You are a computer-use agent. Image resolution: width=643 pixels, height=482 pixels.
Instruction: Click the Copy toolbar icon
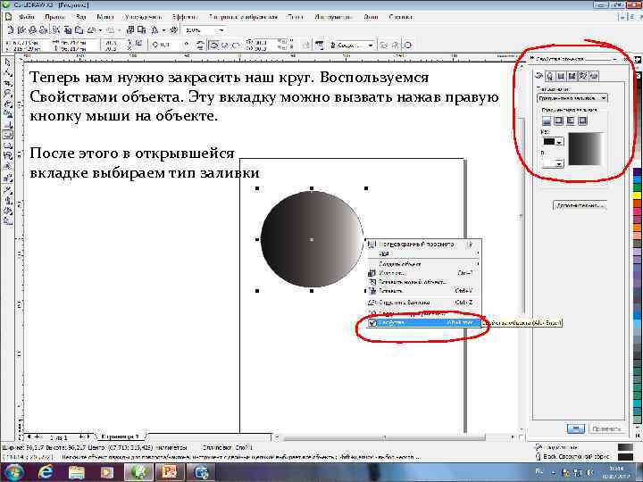tap(68, 30)
